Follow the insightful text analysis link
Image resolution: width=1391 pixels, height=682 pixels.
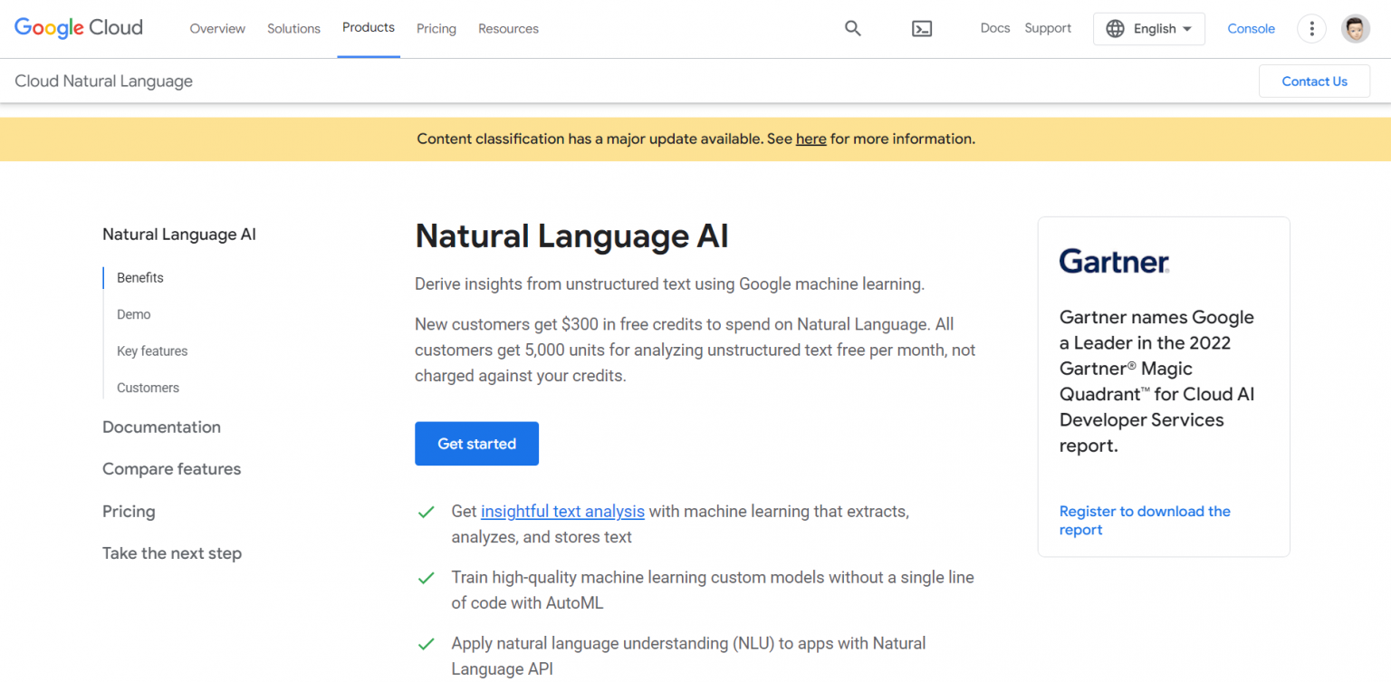tap(562, 511)
